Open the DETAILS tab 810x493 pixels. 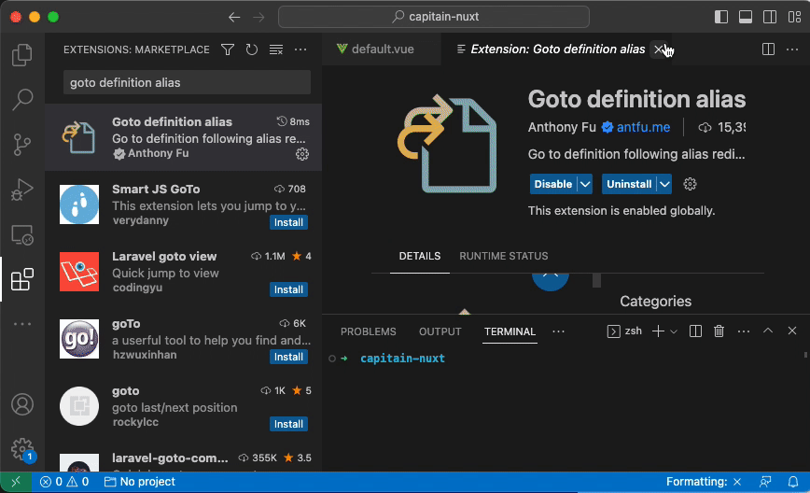pyautogui.click(x=420, y=257)
